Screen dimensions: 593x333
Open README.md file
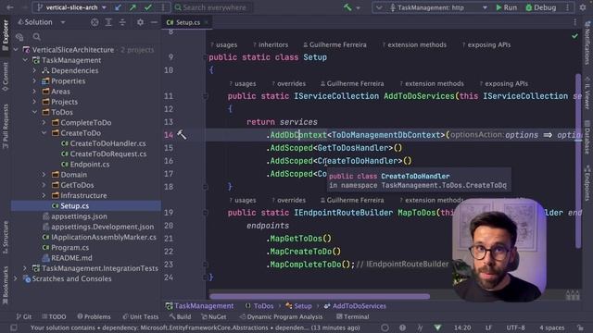click(68, 258)
